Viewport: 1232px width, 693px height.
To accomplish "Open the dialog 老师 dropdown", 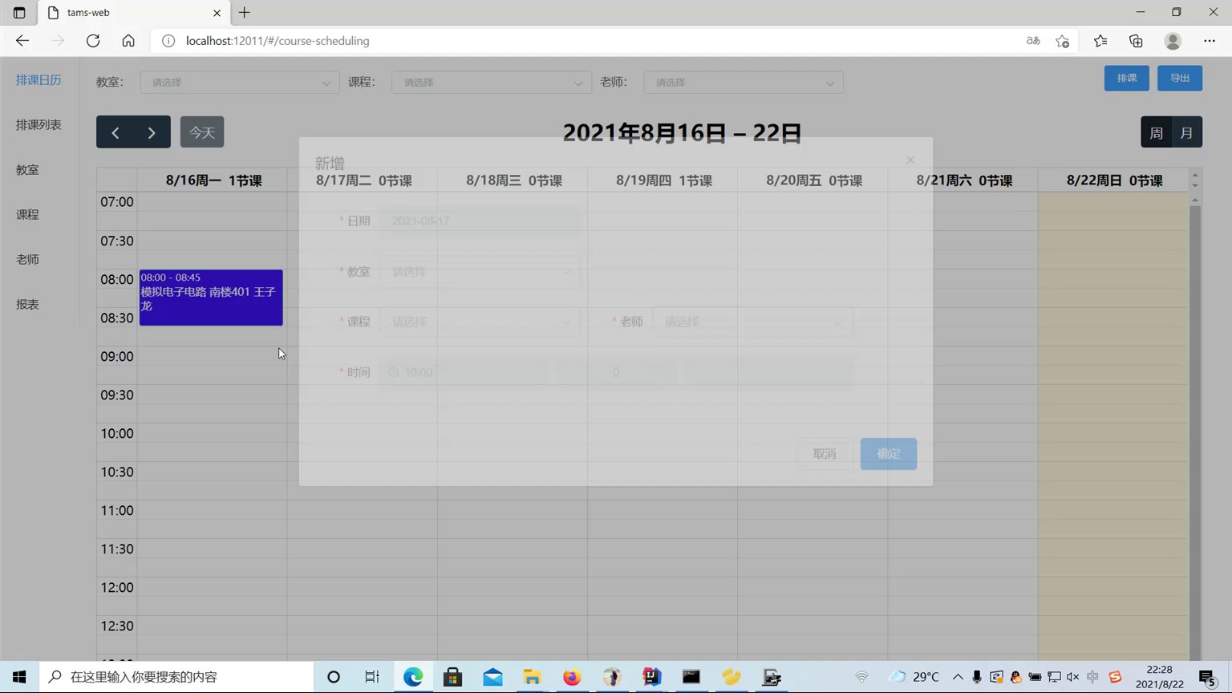I will point(752,322).
